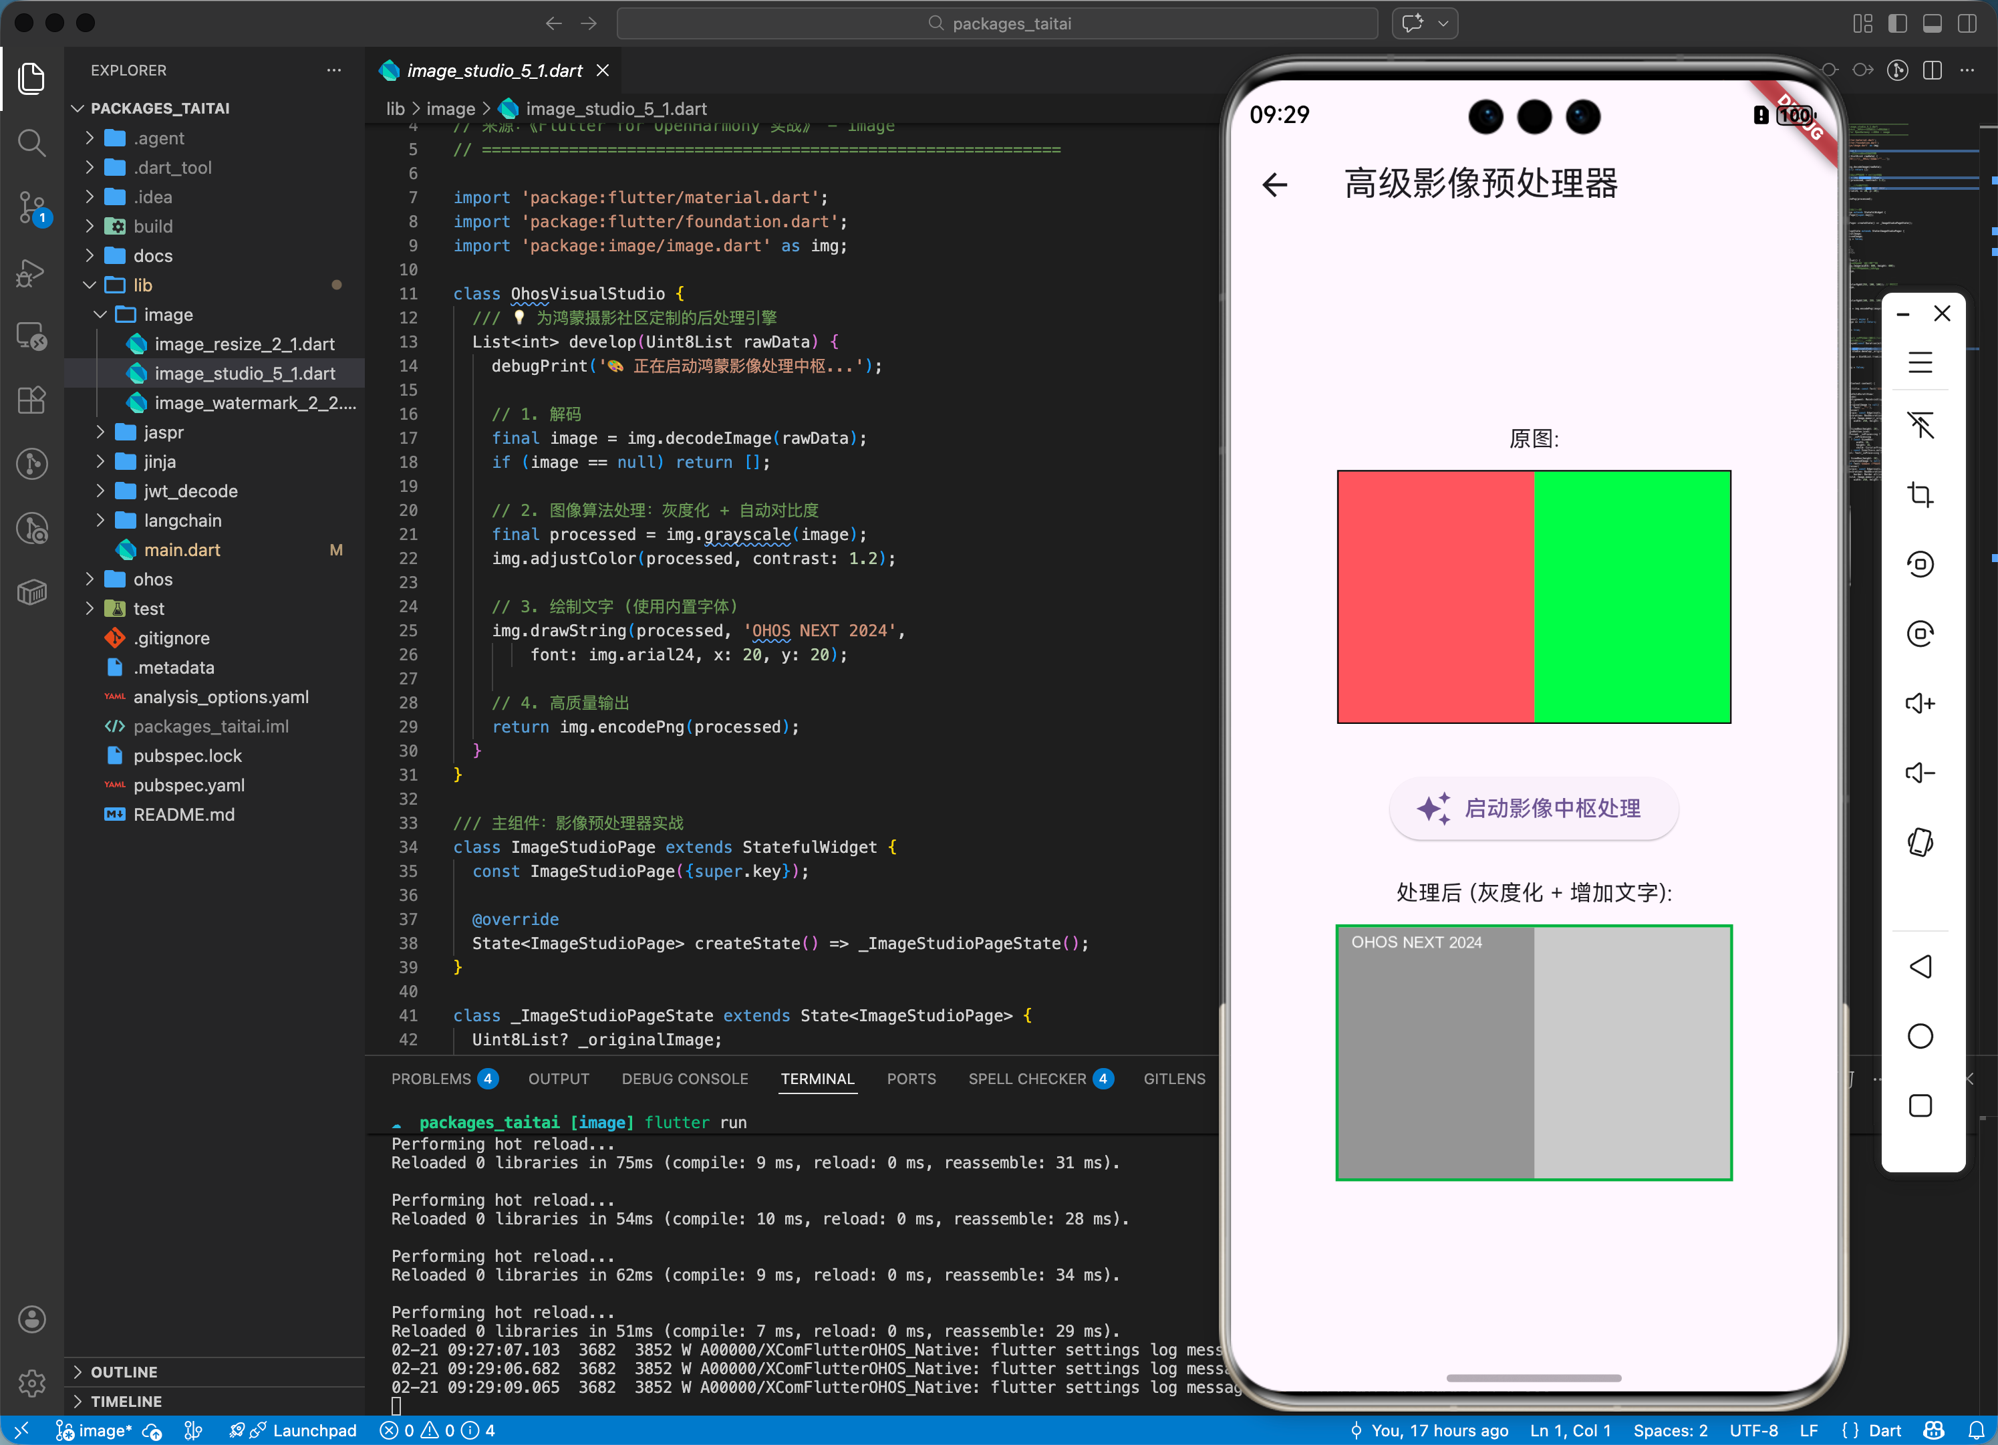Image resolution: width=1998 pixels, height=1445 pixels.
Task: Open the Run and Debug view
Action: click(x=31, y=272)
